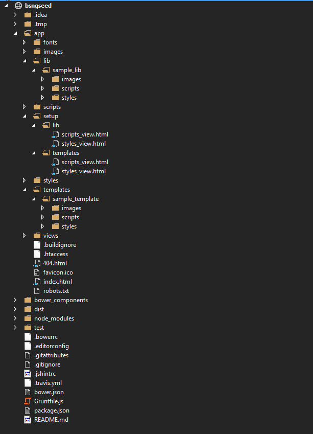Viewport: 313px width, 434px height.
Task: Click the file icon beside README.md
Action: [28, 419]
